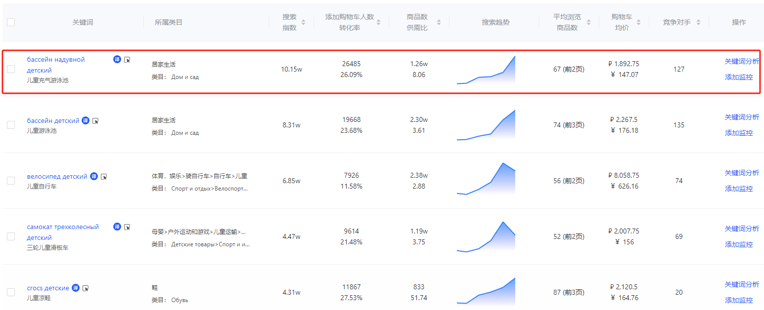The height and width of the screenshot is (310, 764).
Task: Open keyword link самокат трехколесный детский
Action: 63,232
